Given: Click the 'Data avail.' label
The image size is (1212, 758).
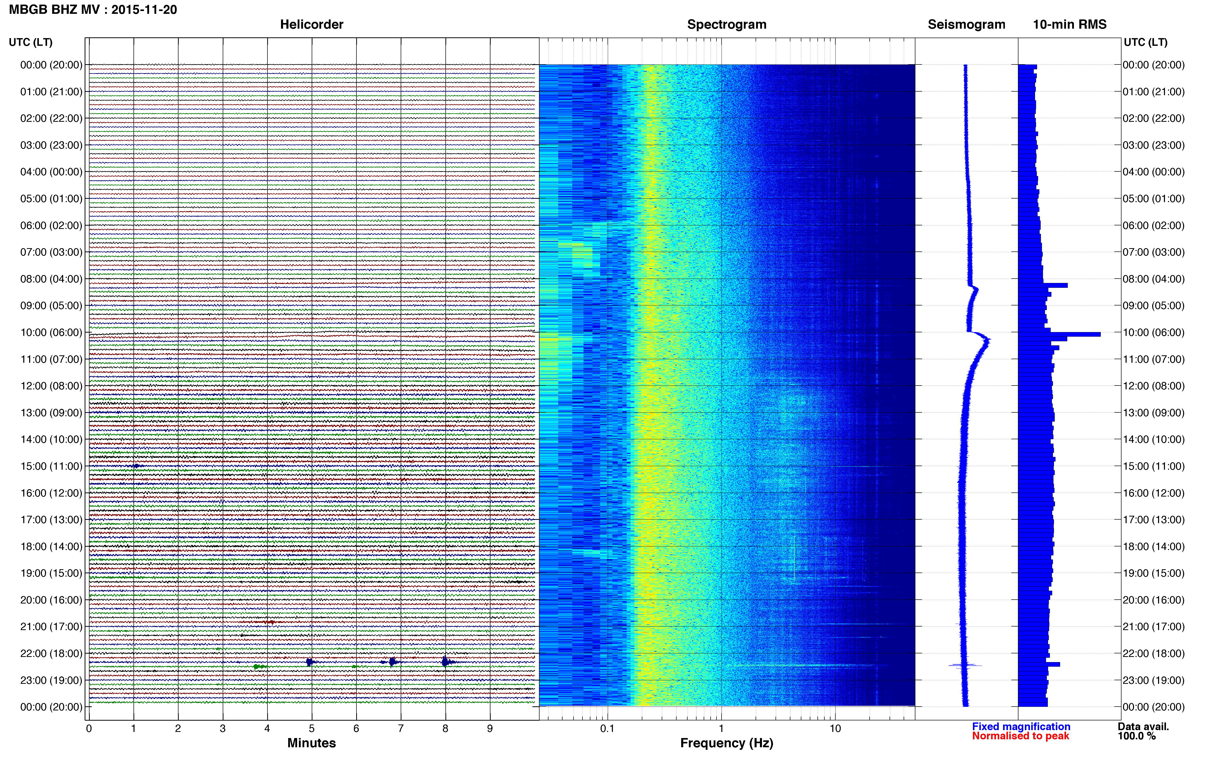Looking at the screenshot, I should [1143, 727].
